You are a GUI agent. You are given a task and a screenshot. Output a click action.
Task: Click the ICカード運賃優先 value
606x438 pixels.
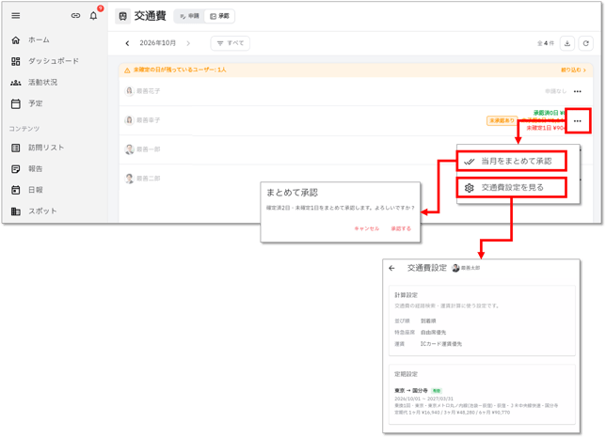441,344
